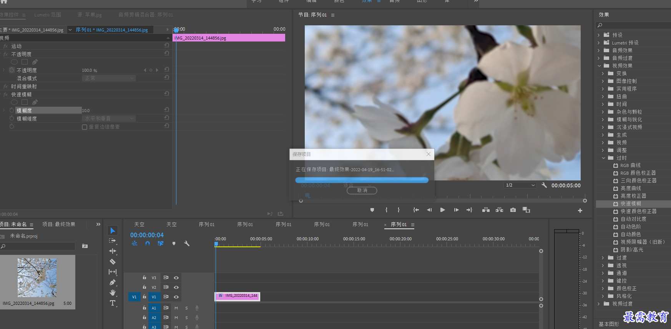Open the blend mode dropdown
The height and width of the screenshot is (329, 671).
[x=109, y=78]
